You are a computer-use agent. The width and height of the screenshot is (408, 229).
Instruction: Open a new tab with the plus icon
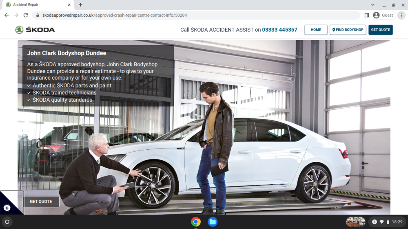pos(81,4)
